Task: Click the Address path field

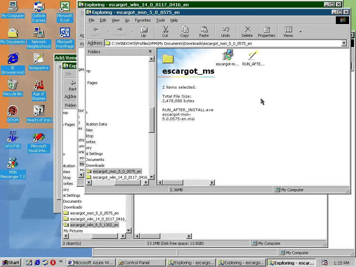Action: point(223,43)
